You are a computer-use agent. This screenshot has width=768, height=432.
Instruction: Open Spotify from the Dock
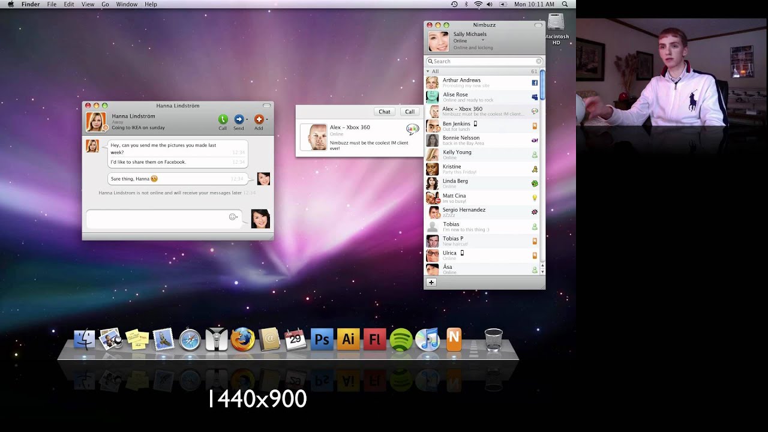[x=401, y=340]
